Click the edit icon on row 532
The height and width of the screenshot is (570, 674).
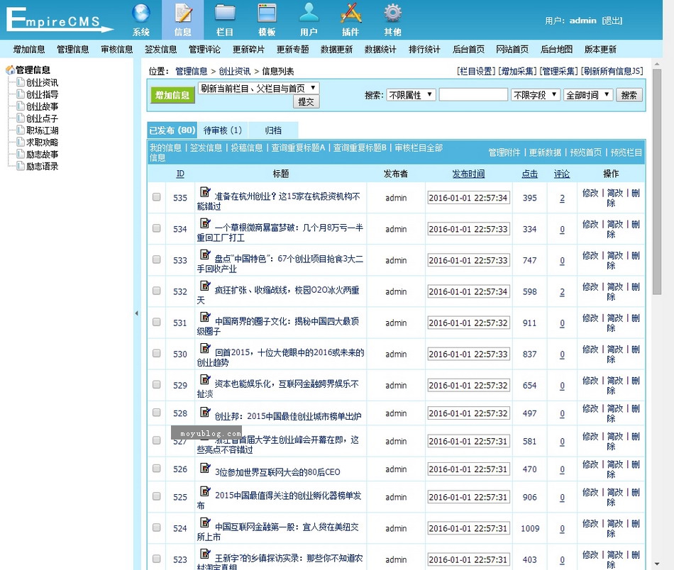[206, 286]
